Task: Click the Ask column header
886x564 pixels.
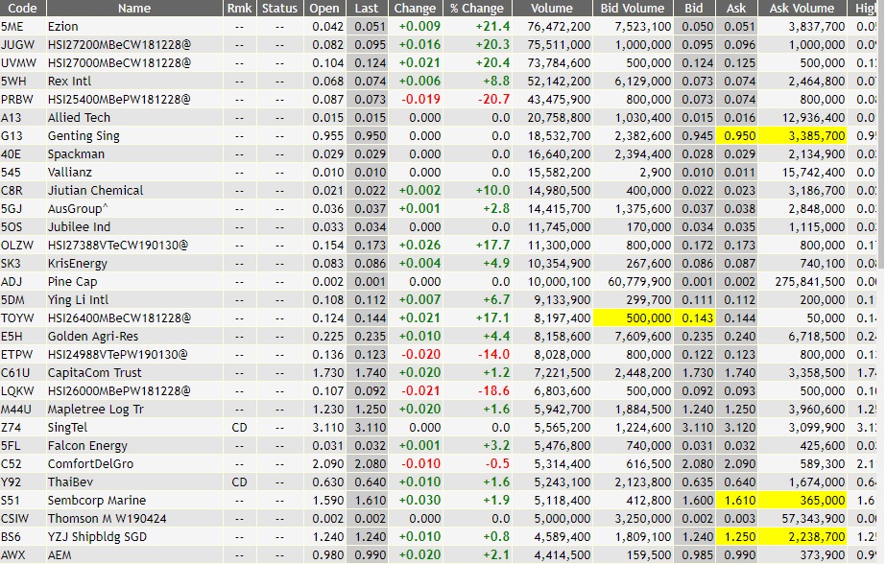Action: point(735,8)
